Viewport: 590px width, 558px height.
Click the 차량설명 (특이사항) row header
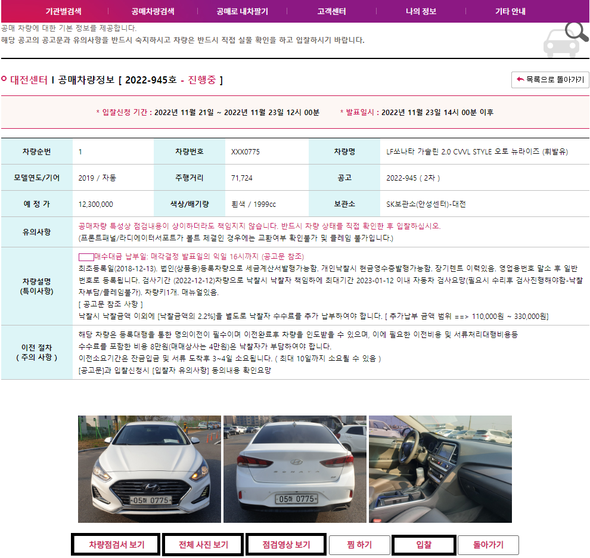(x=36, y=286)
